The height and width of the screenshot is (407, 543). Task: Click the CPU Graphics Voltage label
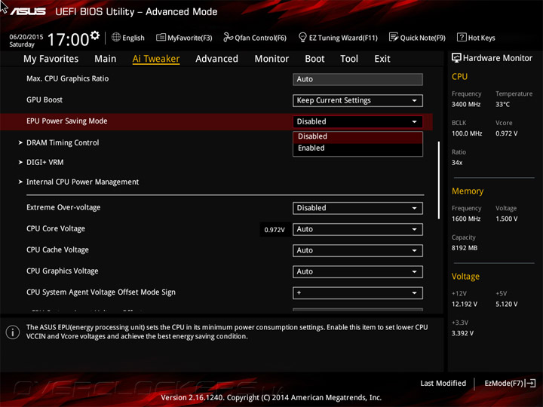(63, 271)
